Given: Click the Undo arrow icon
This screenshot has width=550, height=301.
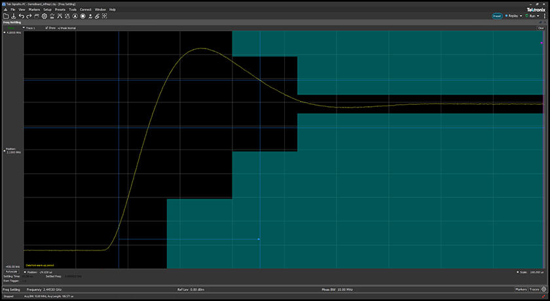Looking at the screenshot, I should coord(21,16).
